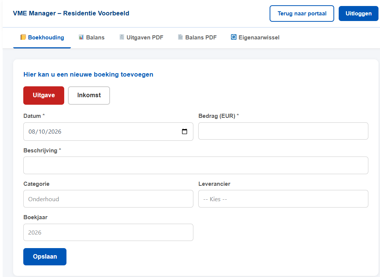Save the booking with Opslaan
Screen dimensions: 380x277
pyautogui.click(x=45, y=257)
